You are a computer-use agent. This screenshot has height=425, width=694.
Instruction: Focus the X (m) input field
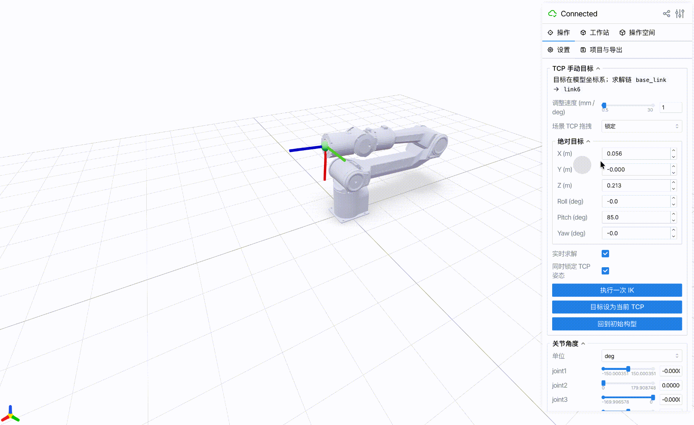coord(636,154)
